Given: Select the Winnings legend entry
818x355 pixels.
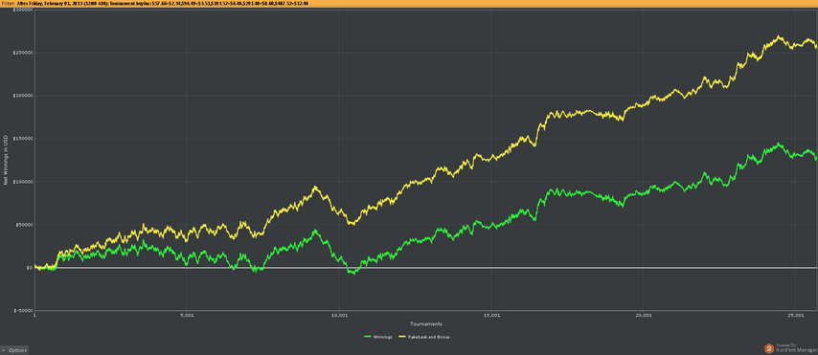Looking at the screenshot, I should point(378,337).
